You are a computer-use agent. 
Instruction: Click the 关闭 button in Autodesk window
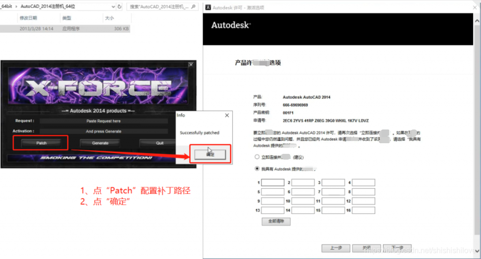367,248
